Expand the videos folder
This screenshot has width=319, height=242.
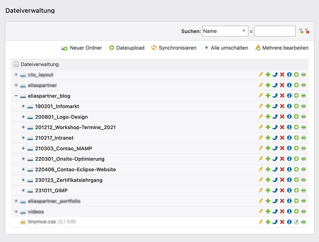point(16,211)
